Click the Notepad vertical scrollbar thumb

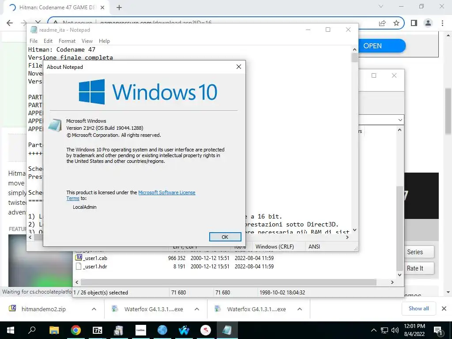pyautogui.click(x=354, y=58)
